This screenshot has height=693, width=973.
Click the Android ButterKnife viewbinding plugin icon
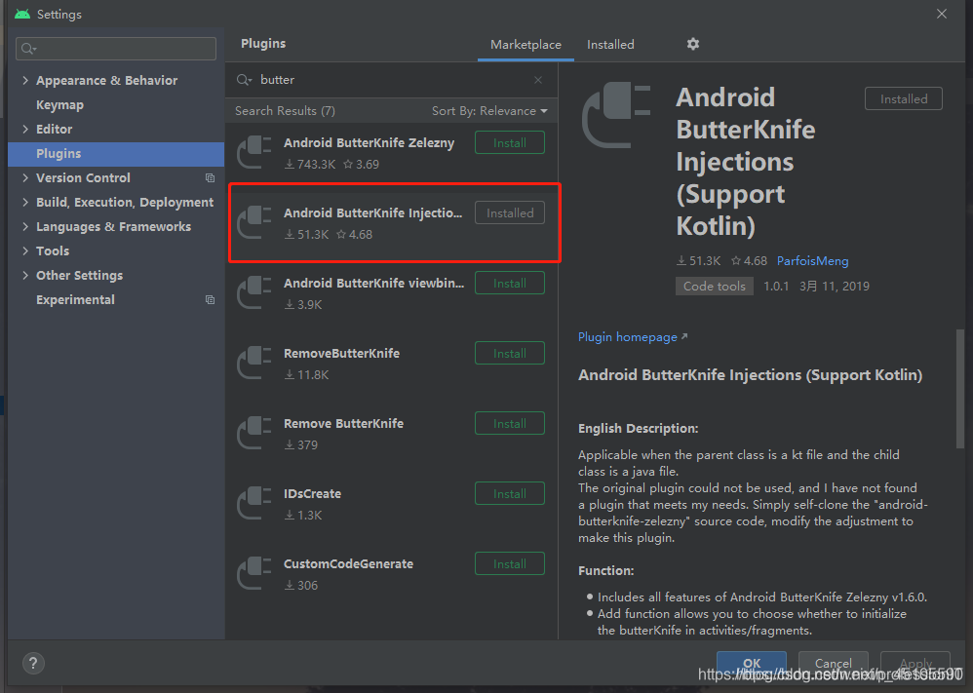tap(254, 292)
